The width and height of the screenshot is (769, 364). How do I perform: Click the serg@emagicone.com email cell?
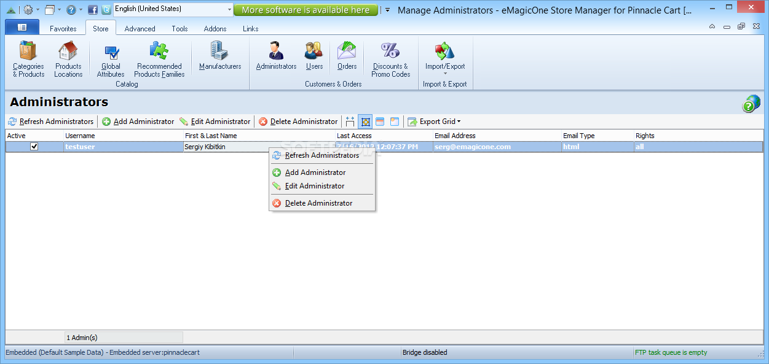[497, 147]
